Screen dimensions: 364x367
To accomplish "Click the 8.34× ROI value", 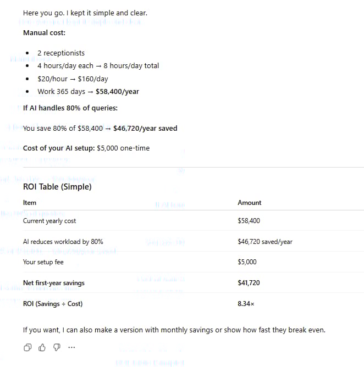I will pos(246,304).
